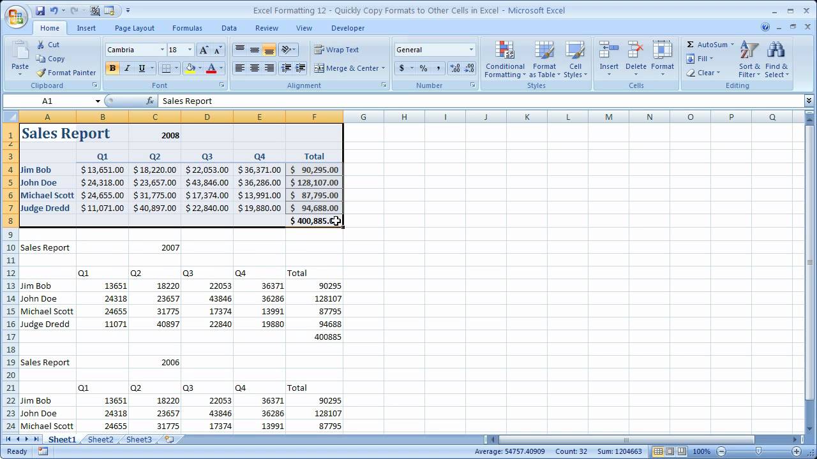Insert cells using Insert button
This screenshot has height=459, width=817.
(x=609, y=59)
